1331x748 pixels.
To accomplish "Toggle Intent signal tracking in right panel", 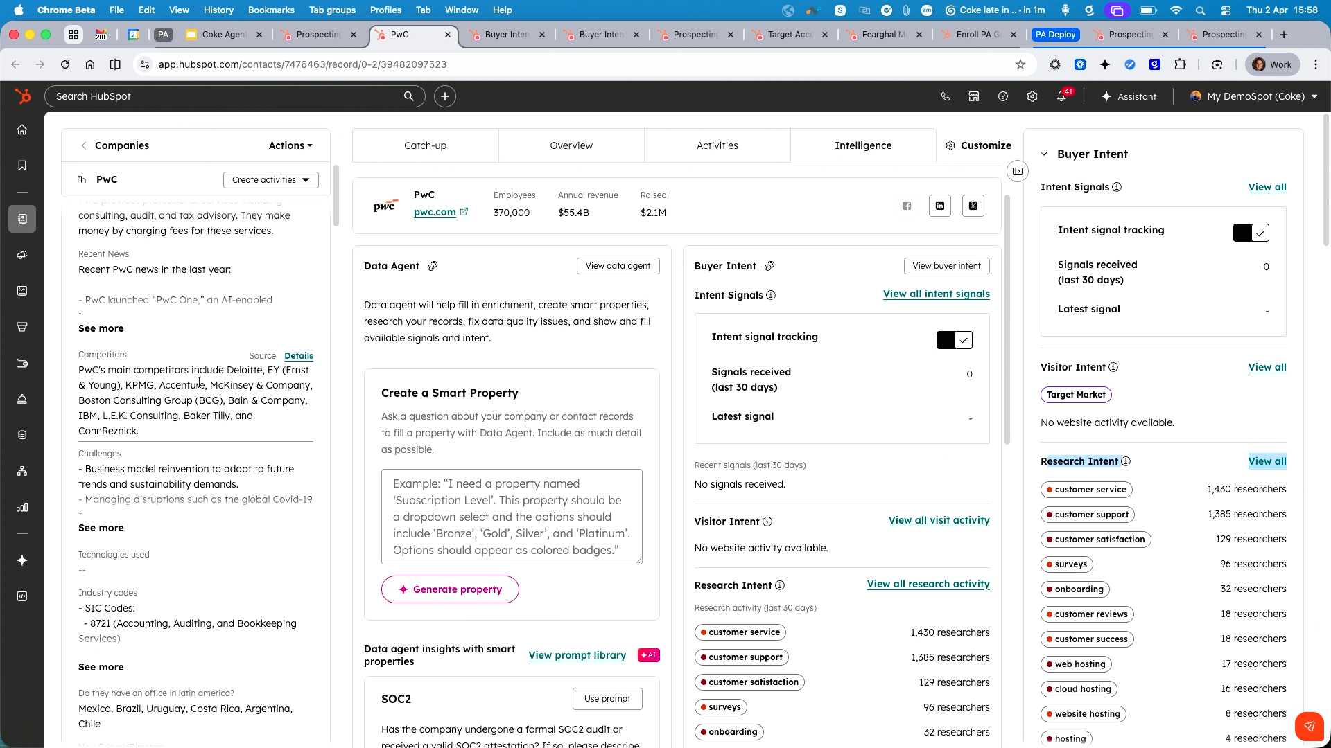I will click(1251, 233).
